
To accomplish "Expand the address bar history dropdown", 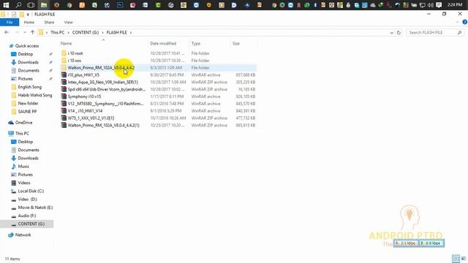I will pyautogui.click(x=392, y=33).
